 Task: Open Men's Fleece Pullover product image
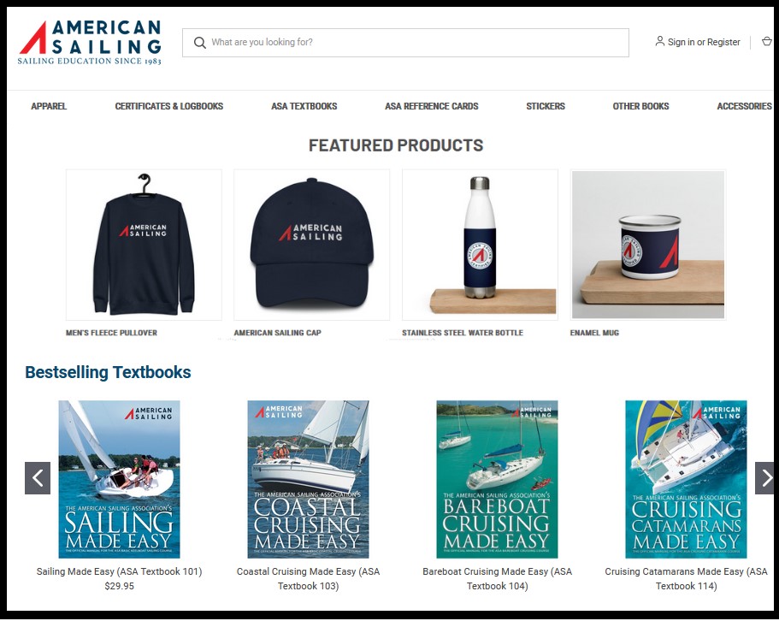144,245
